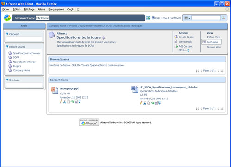This screenshot has width=231, height=167.
Task: Open view details icon for the NF_SOFA .doc file
Action: tap(156, 103)
